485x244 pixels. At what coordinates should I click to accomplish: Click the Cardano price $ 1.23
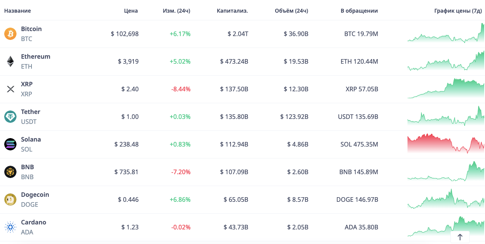(x=130, y=227)
